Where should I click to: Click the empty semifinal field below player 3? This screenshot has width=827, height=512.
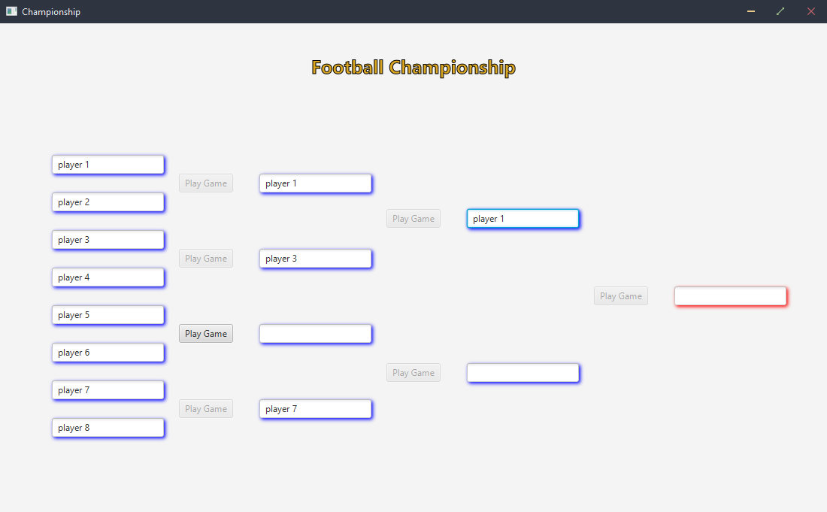point(316,334)
